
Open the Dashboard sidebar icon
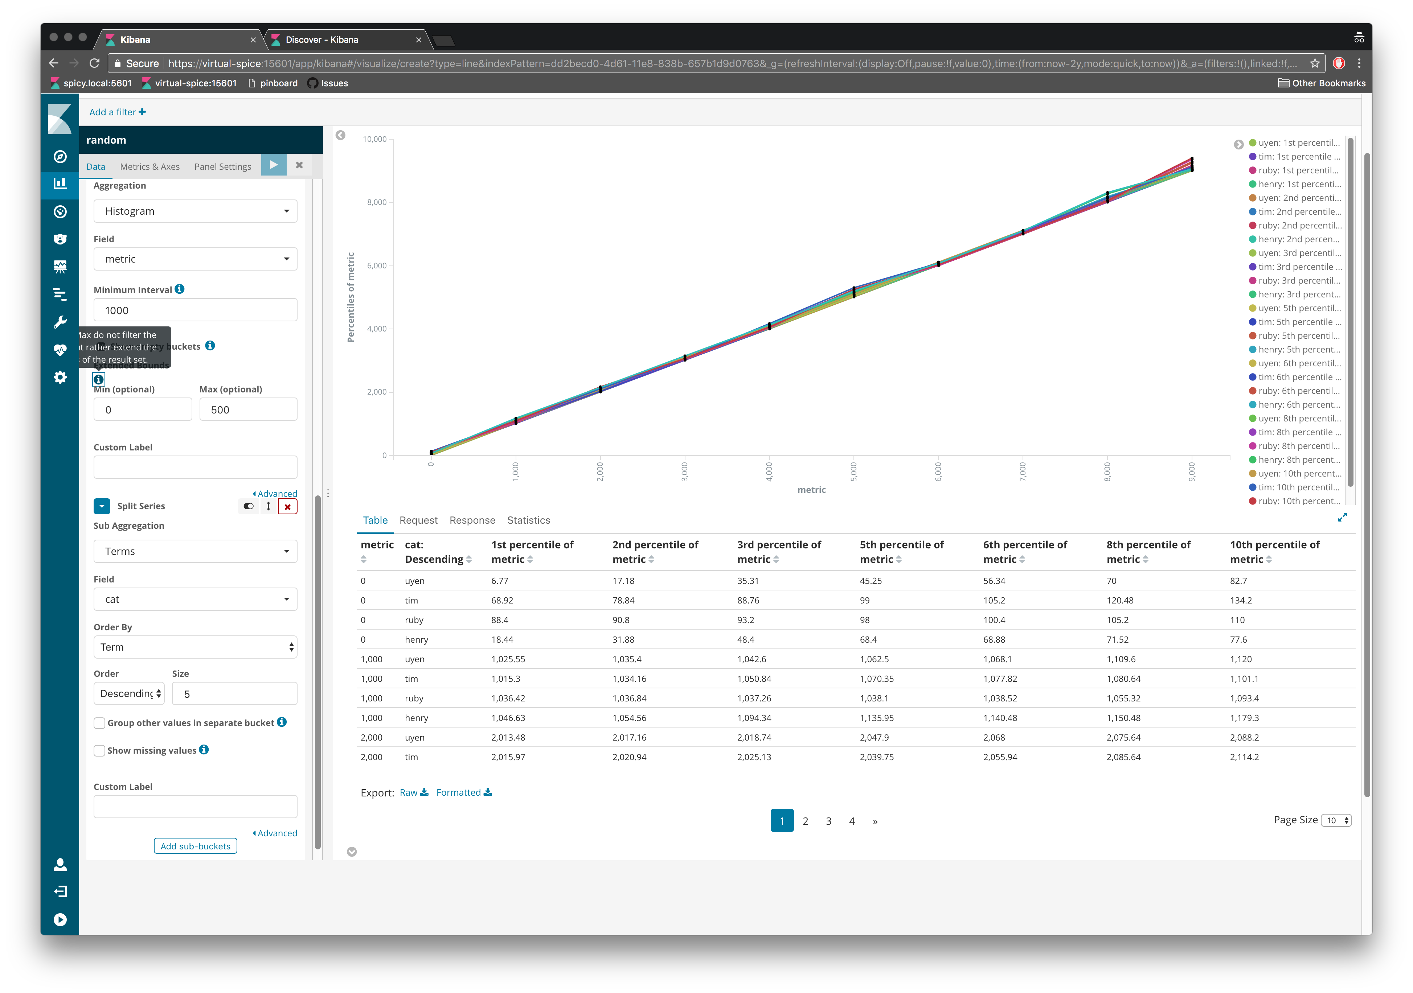(60, 212)
